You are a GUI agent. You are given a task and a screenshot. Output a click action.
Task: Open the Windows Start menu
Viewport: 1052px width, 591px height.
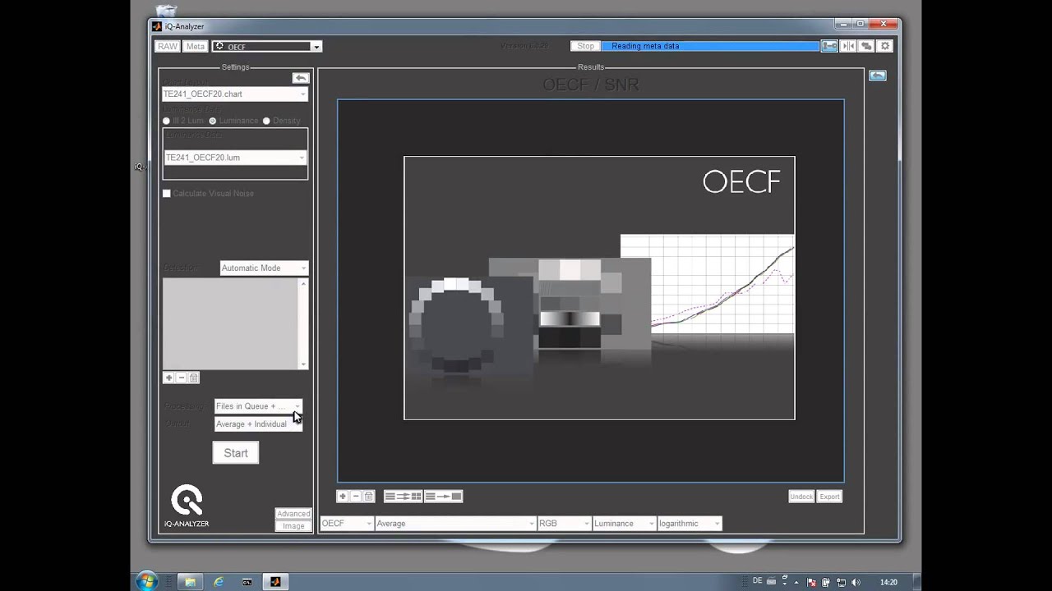(x=147, y=581)
